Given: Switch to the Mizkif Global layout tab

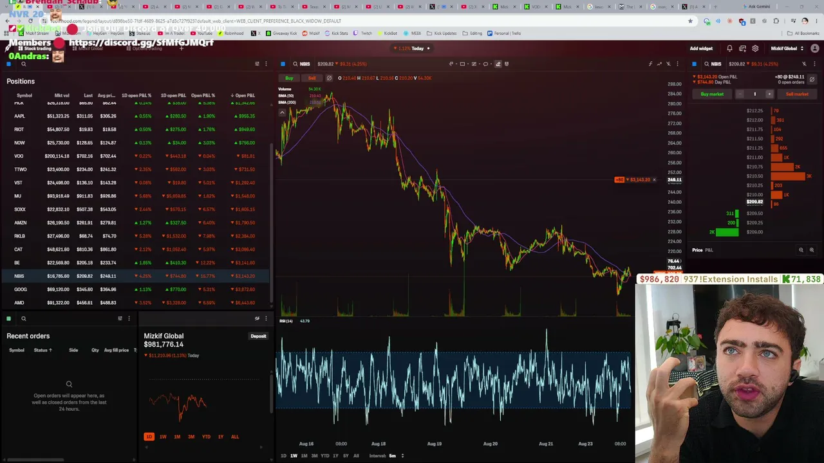Looking at the screenshot, I should (x=87, y=48).
